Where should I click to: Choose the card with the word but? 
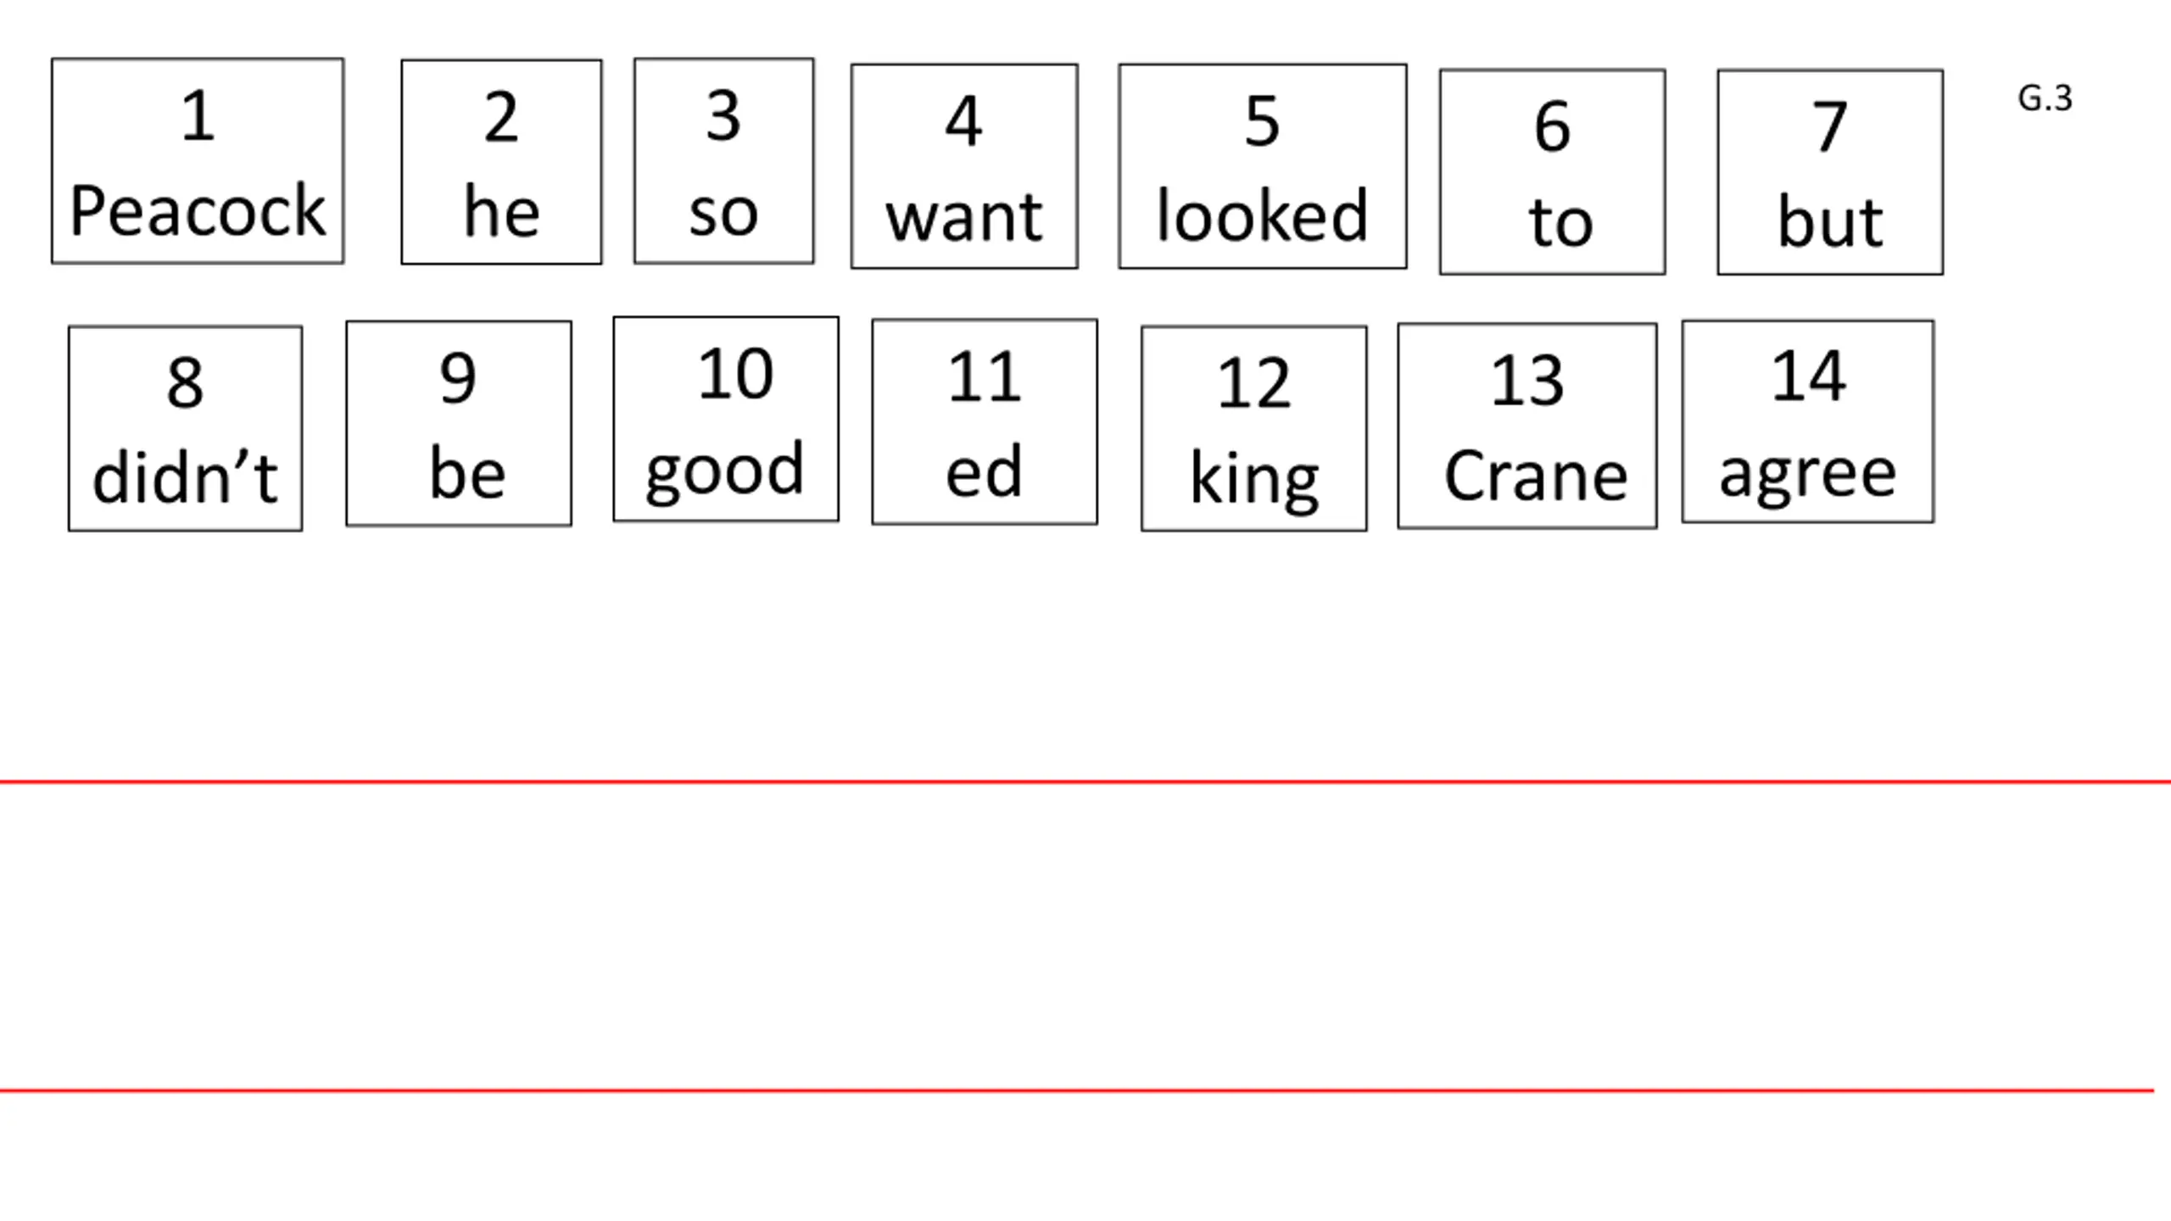[1830, 172]
